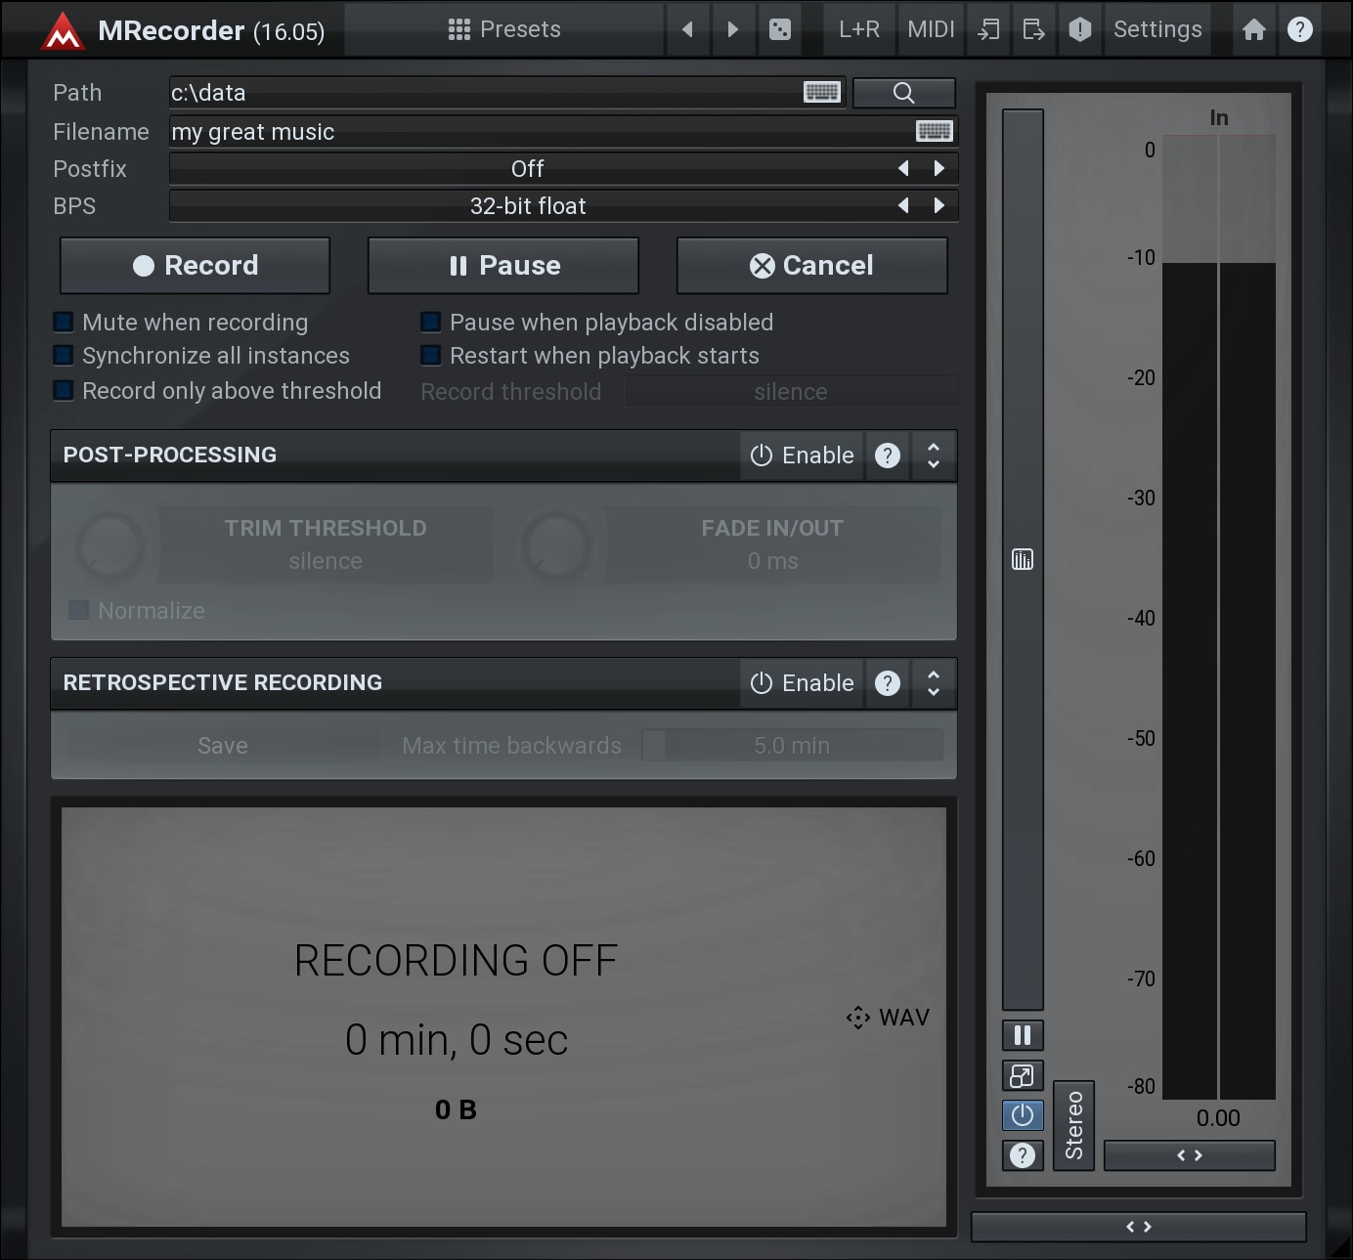Select next BPS option arrow
1353x1260 pixels.
(x=939, y=206)
